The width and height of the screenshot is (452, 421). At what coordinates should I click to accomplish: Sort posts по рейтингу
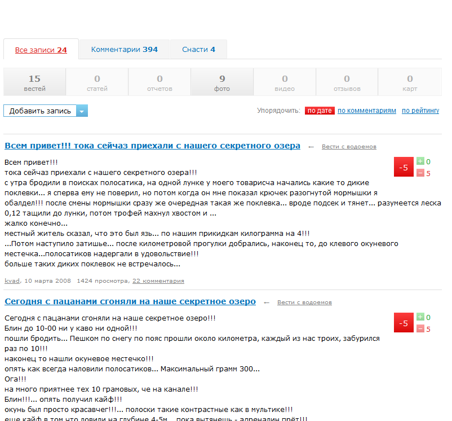pyautogui.click(x=420, y=111)
